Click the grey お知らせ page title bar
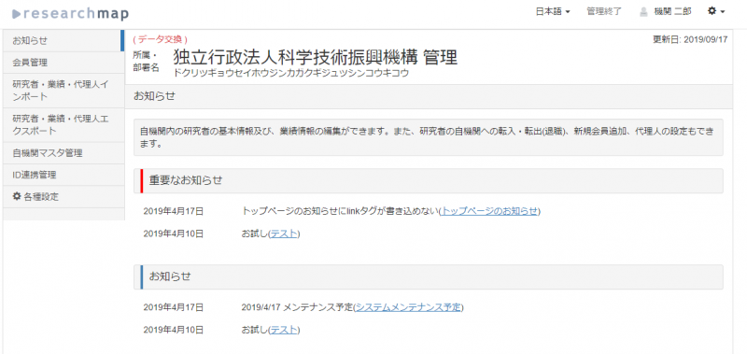The width and height of the screenshot is (747, 354). 429,97
